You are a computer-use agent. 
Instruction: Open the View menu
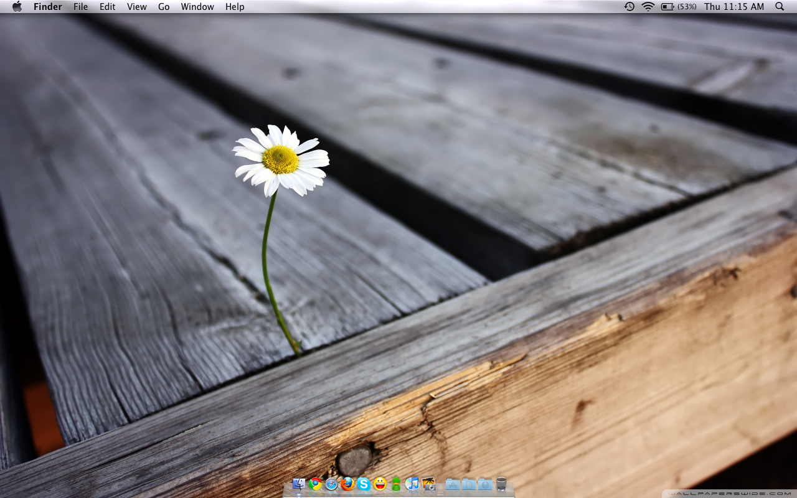click(137, 7)
